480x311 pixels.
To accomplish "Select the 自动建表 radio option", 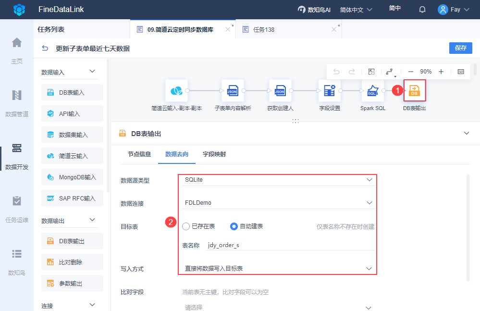I will click(x=234, y=226).
